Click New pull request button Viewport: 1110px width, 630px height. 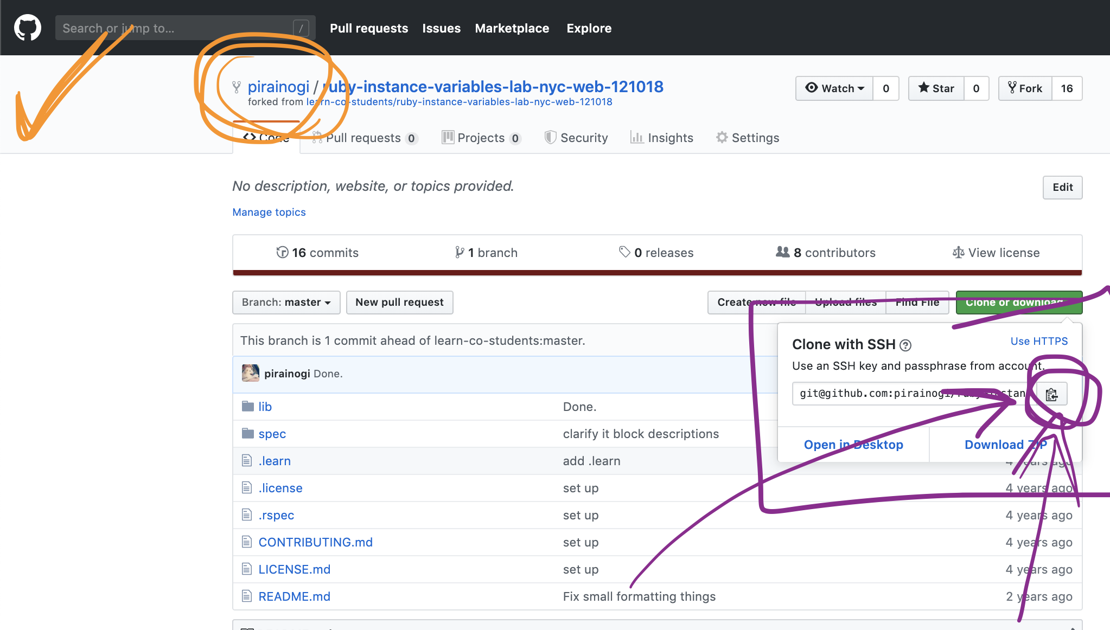coord(399,303)
